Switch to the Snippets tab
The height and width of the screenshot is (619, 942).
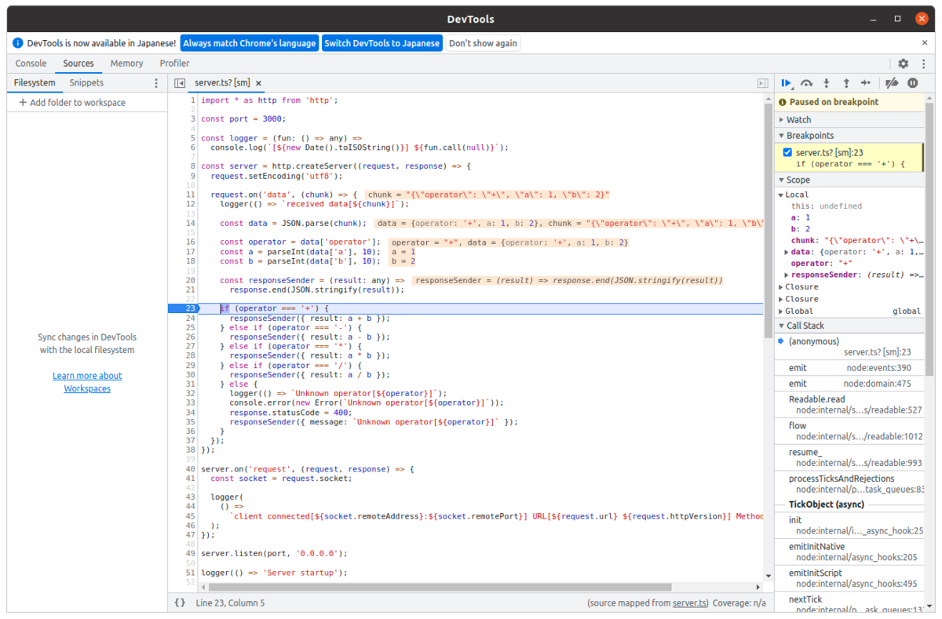click(x=86, y=83)
